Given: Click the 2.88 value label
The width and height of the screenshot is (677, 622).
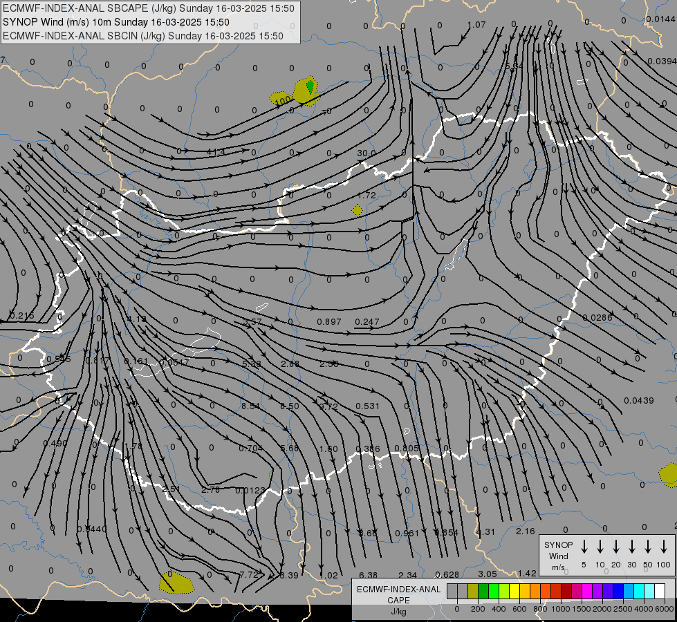Looking at the screenshot, I should (x=290, y=364).
